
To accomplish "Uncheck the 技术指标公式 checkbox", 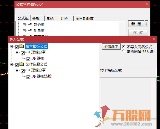I will pos(17,47).
